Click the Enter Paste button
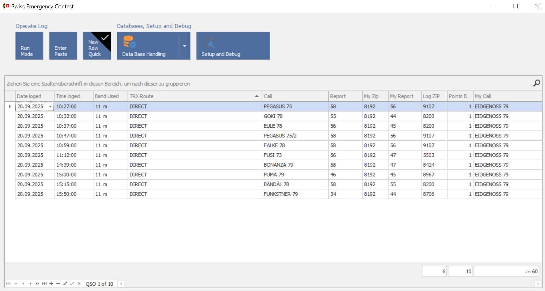This screenshot has height=291, width=545. tap(63, 46)
